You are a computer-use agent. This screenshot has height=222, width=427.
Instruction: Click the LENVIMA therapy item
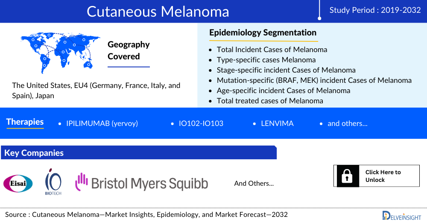tap(277, 123)
